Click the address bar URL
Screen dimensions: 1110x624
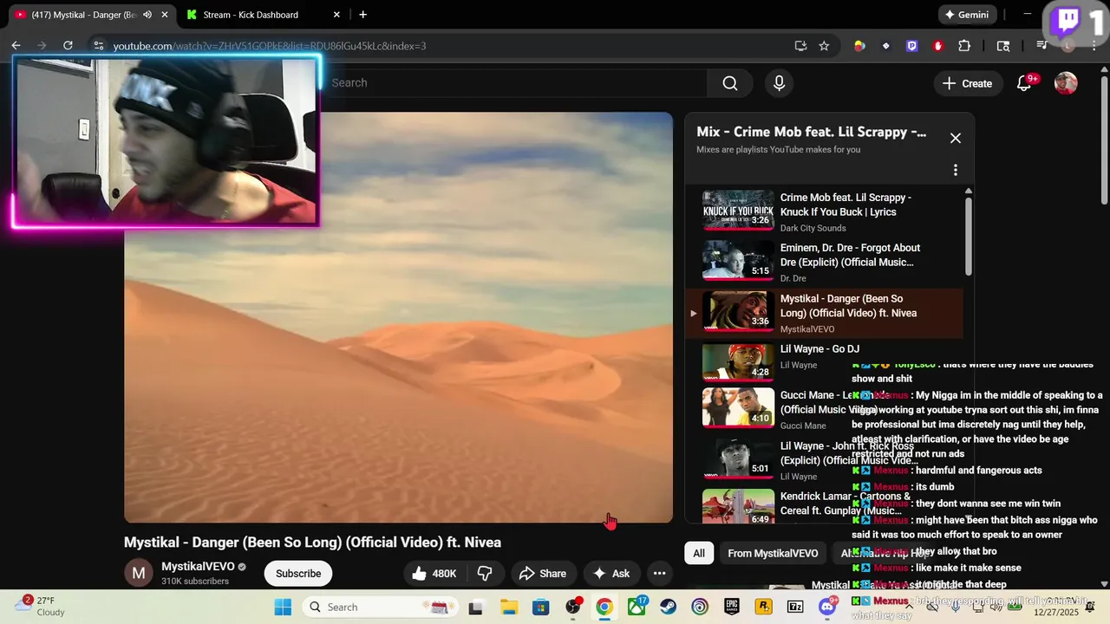pos(269,46)
